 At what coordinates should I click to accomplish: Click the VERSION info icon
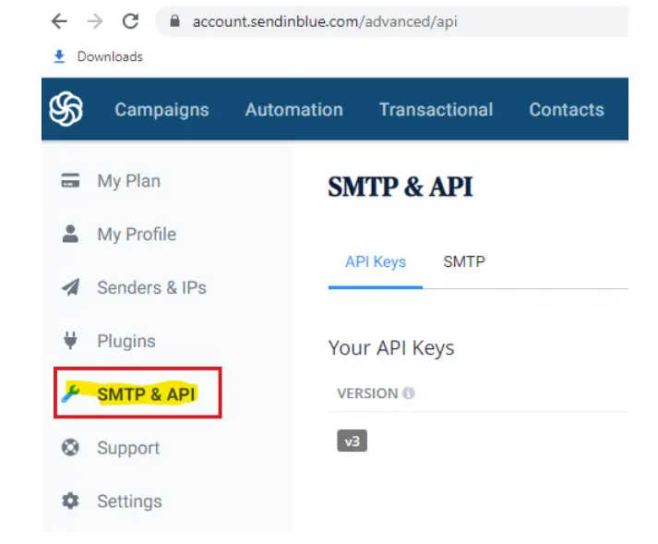408,393
